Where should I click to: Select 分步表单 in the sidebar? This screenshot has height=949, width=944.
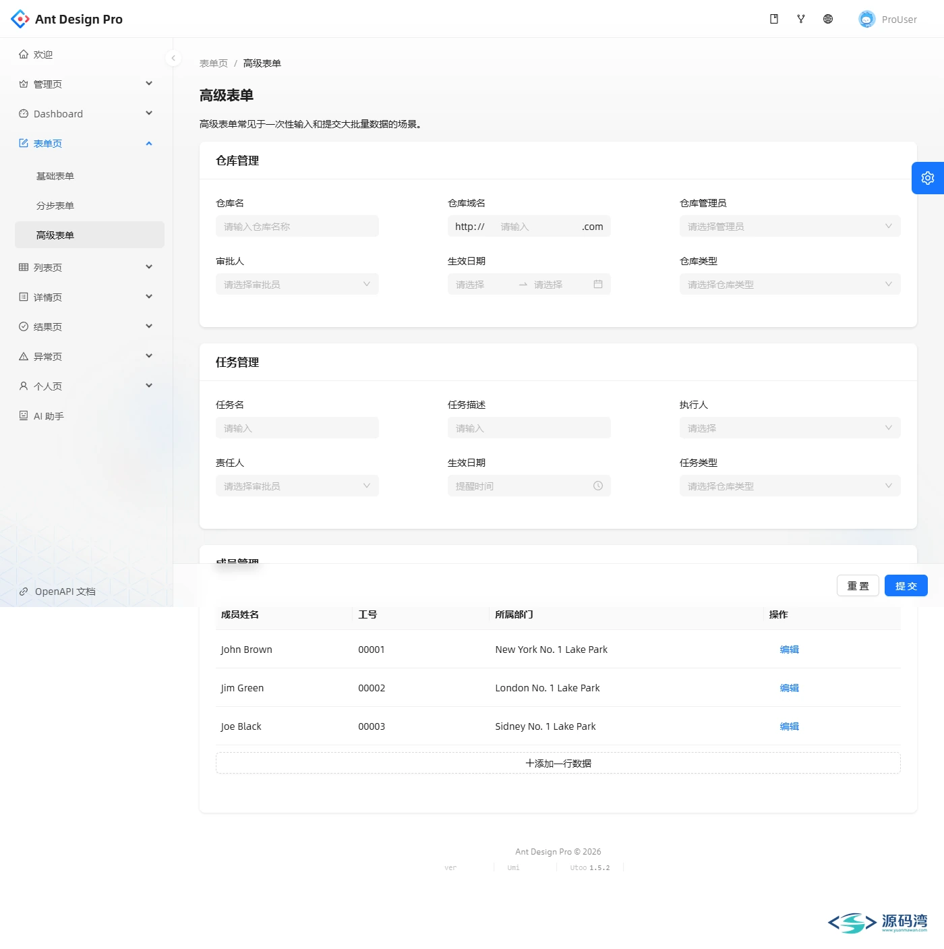pyautogui.click(x=90, y=205)
